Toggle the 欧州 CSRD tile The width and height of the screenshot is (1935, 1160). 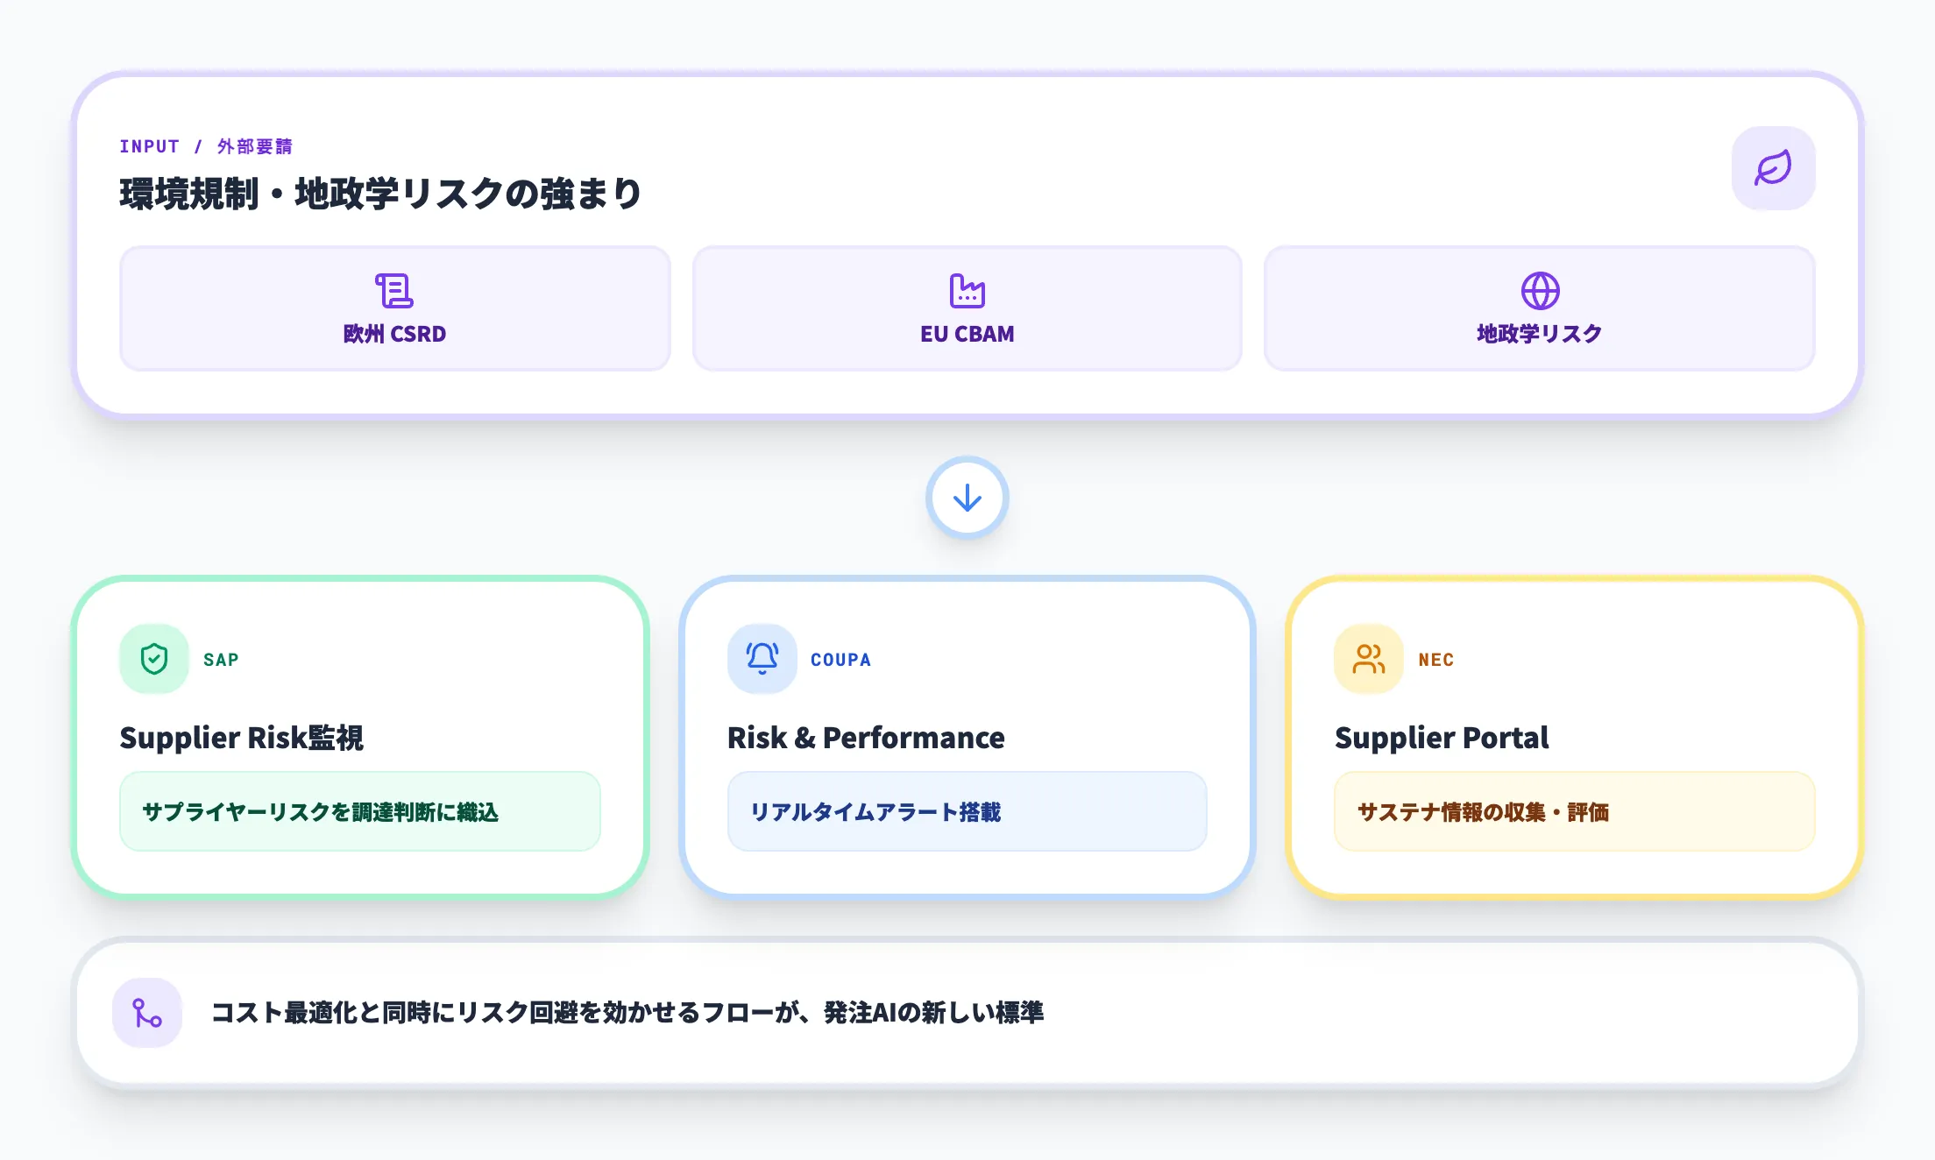394,308
